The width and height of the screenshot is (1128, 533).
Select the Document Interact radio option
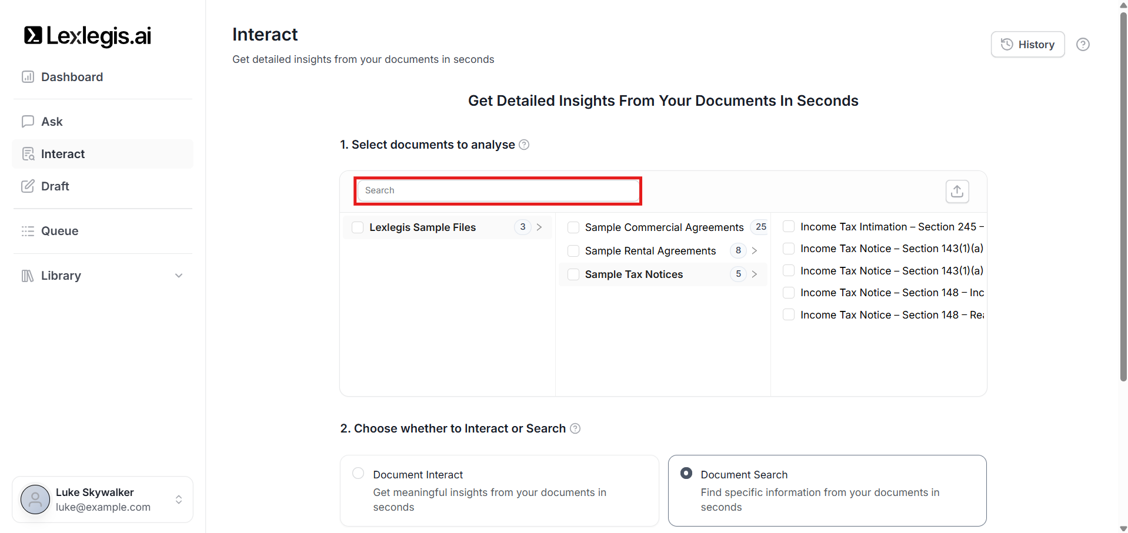(x=358, y=474)
